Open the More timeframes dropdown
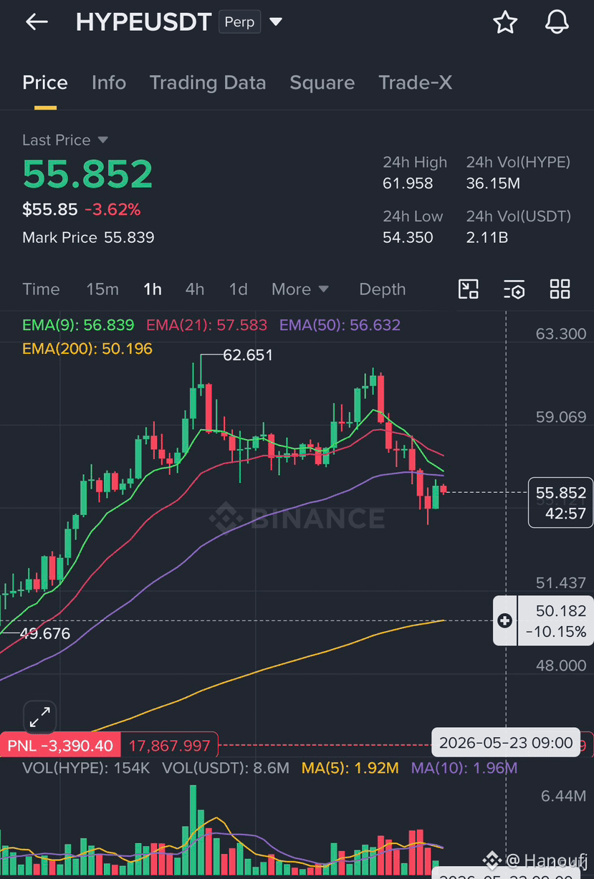594x879 pixels. [300, 289]
